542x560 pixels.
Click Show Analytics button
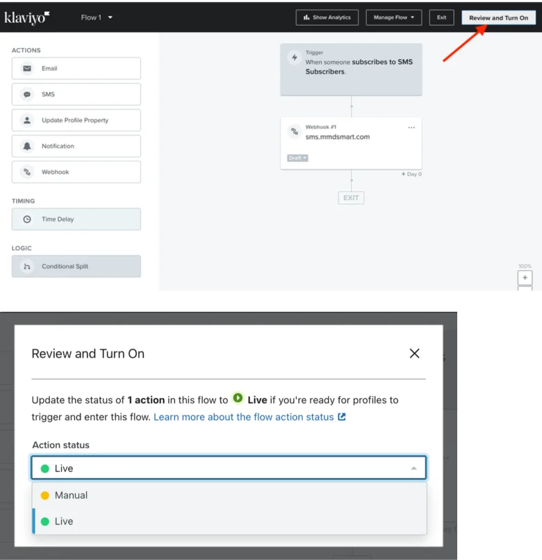(327, 17)
